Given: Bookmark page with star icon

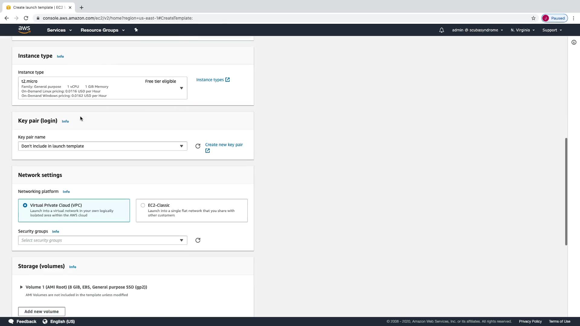Looking at the screenshot, I should click(533, 18).
